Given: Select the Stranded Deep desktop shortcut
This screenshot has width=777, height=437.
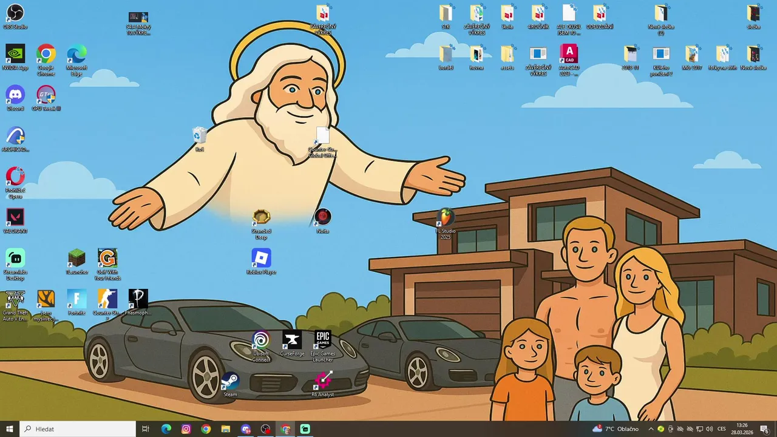Looking at the screenshot, I should point(261,223).
